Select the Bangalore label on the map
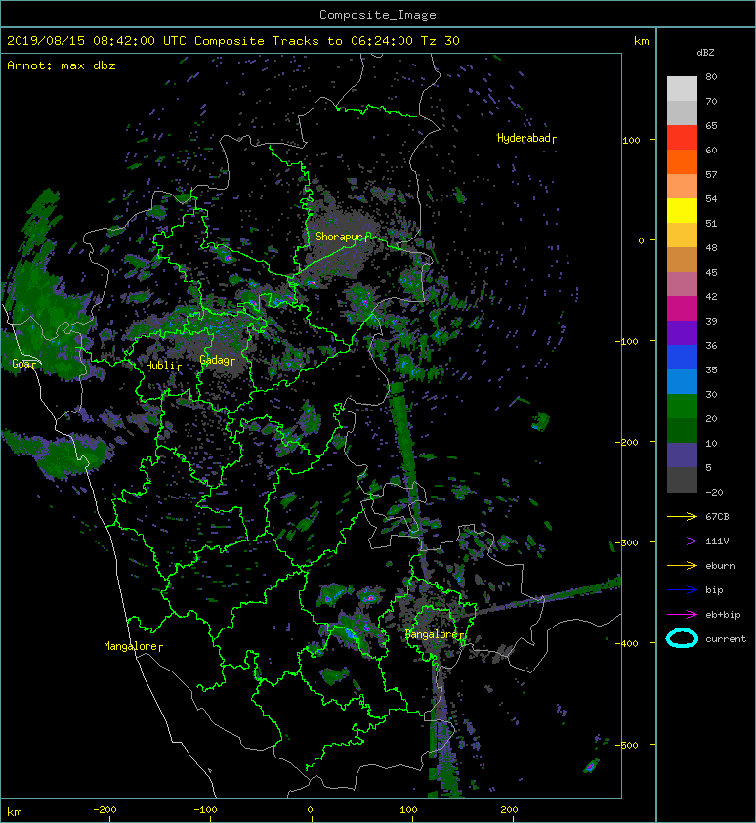 tap(434, 634)
